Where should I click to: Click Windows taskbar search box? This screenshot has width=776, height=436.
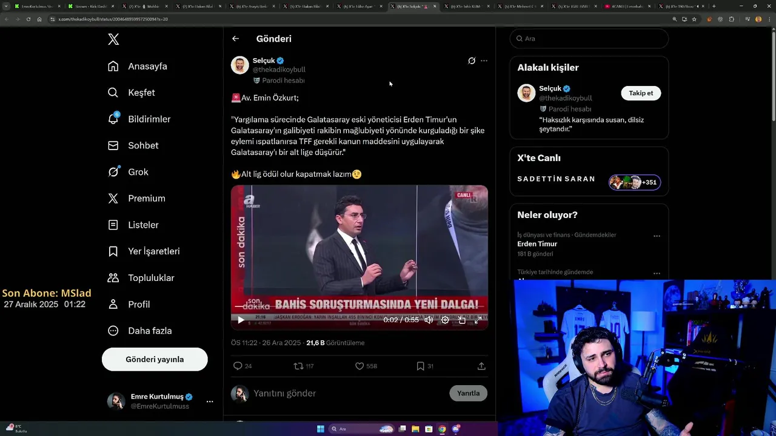[x=362, y=429]
